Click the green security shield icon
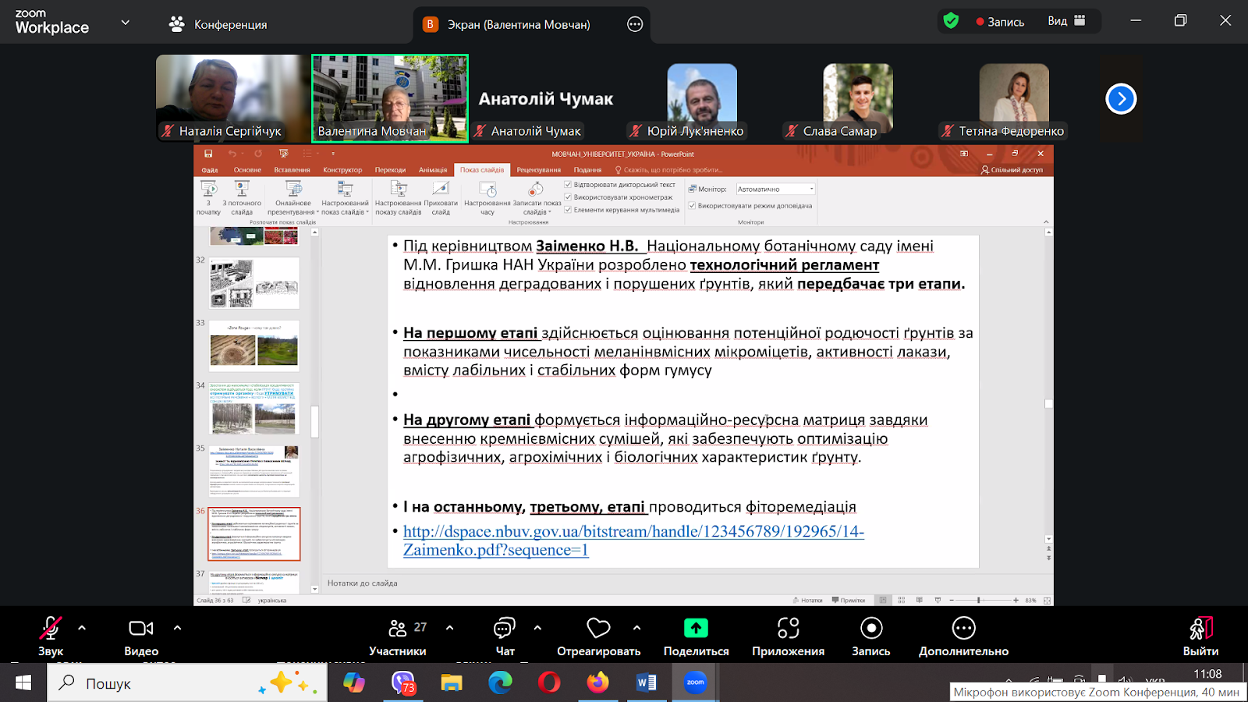 951,21
